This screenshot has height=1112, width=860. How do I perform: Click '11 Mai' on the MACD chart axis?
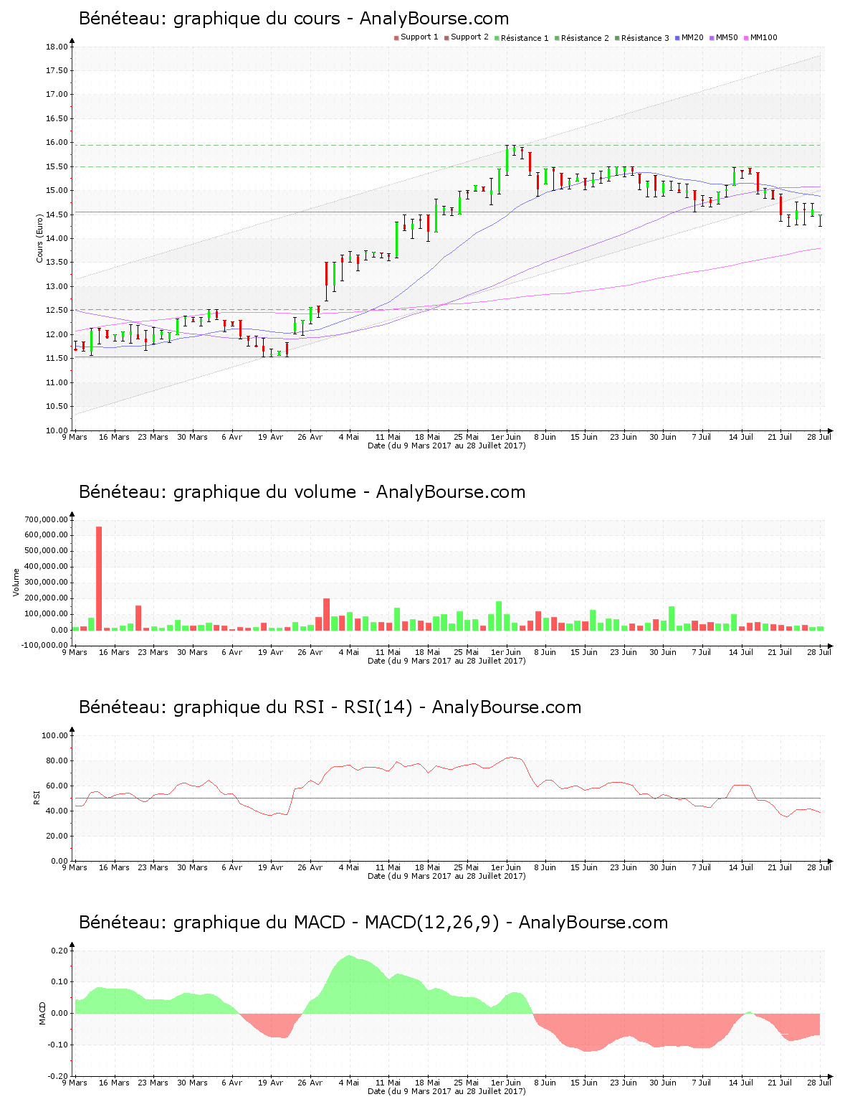point(388,1083)
